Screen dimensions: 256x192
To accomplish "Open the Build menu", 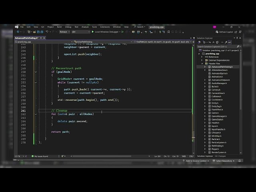I will (59, 27).
